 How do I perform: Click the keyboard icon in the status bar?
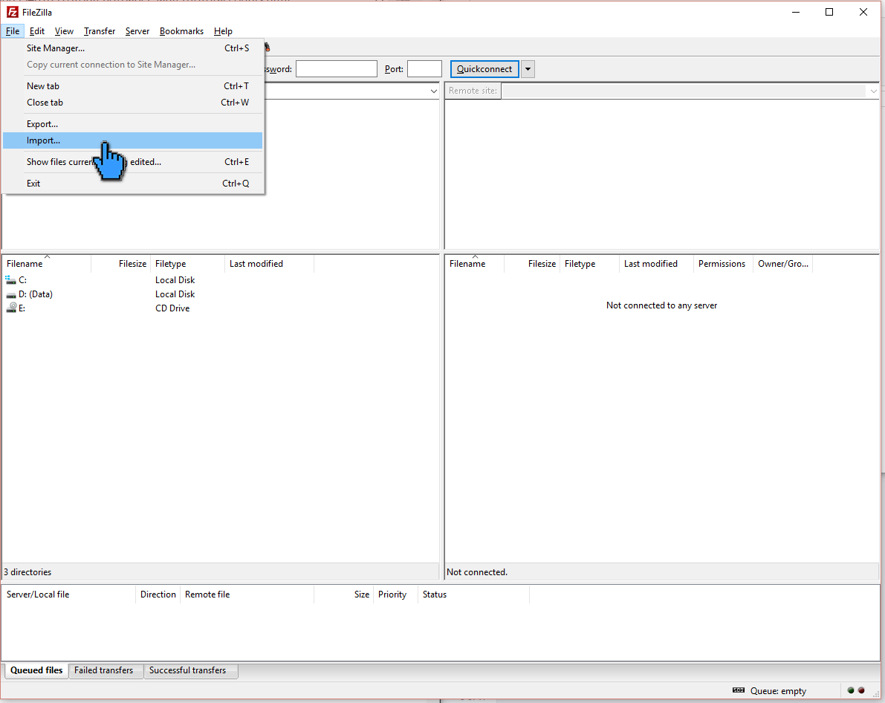point(739,690)
